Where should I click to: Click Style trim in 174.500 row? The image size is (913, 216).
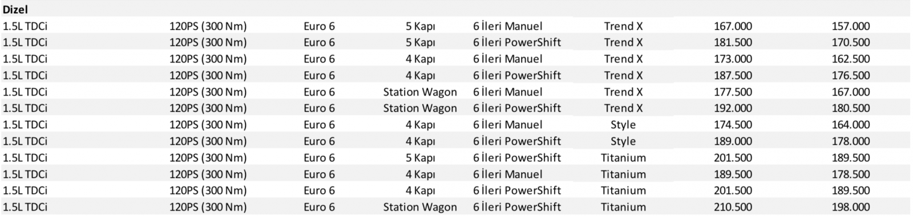(x=623, y=125)
